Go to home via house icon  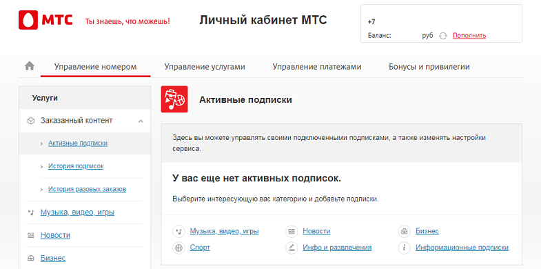pyautogui.click(x=30, y=66)
